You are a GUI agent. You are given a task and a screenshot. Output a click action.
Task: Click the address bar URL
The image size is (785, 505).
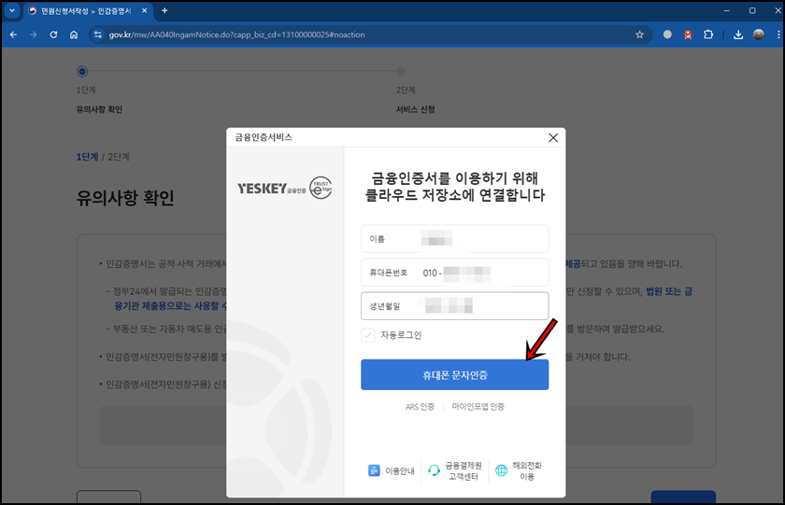(x=236, y=35)
